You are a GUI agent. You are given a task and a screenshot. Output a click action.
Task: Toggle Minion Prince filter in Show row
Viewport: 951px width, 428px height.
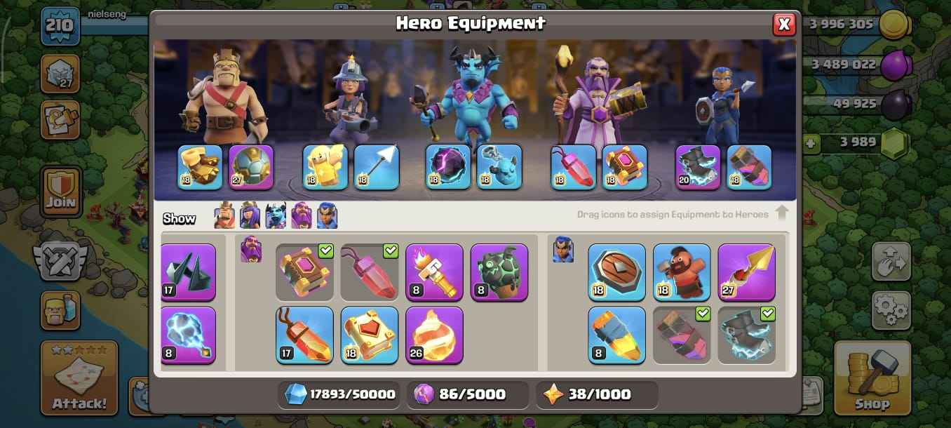[x=276, y=215]
